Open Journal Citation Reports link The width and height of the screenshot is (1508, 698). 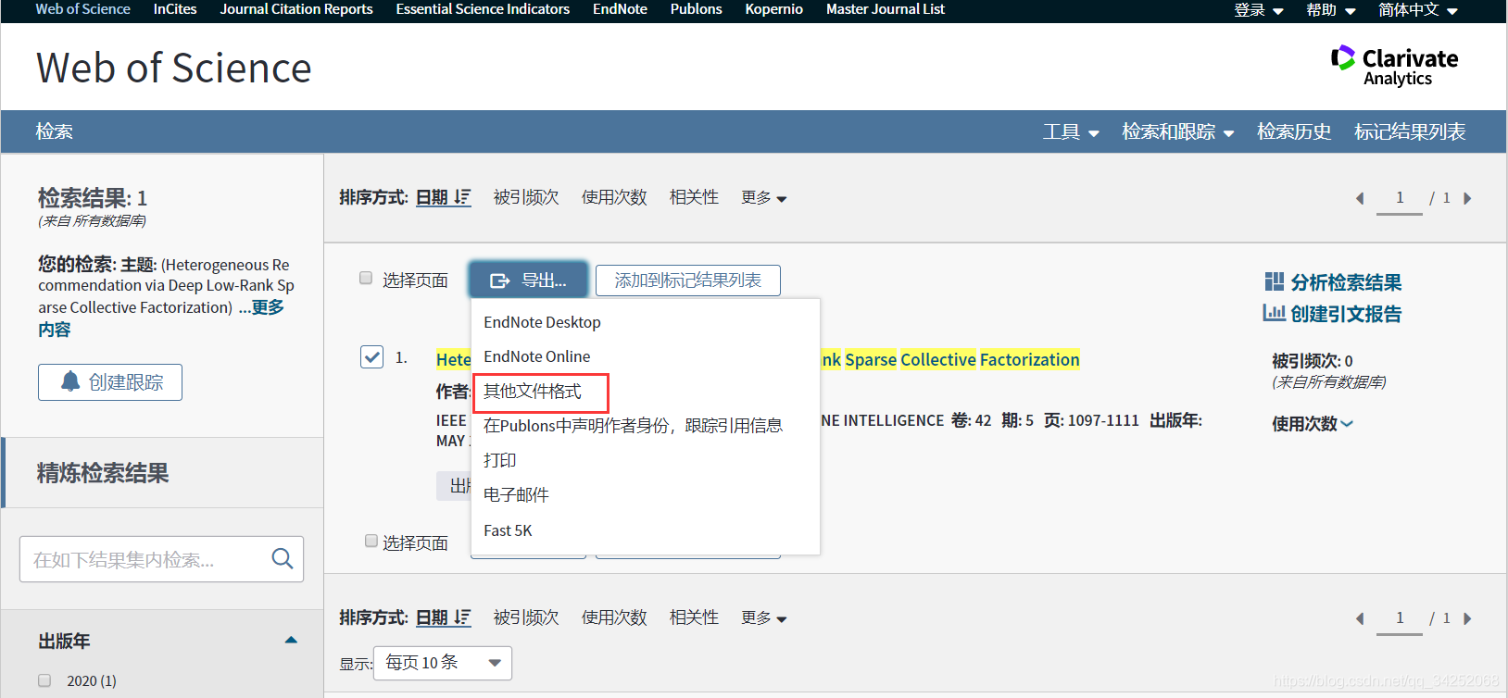(x=296, y=9)
